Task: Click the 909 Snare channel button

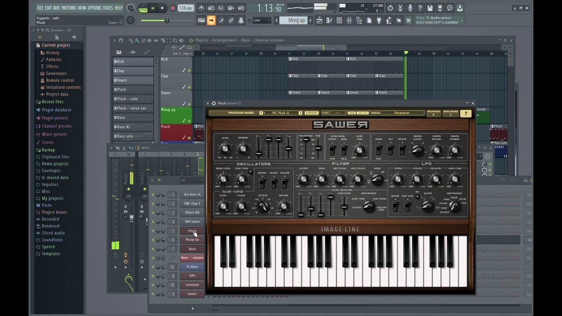Action: (x=192, y=222)
